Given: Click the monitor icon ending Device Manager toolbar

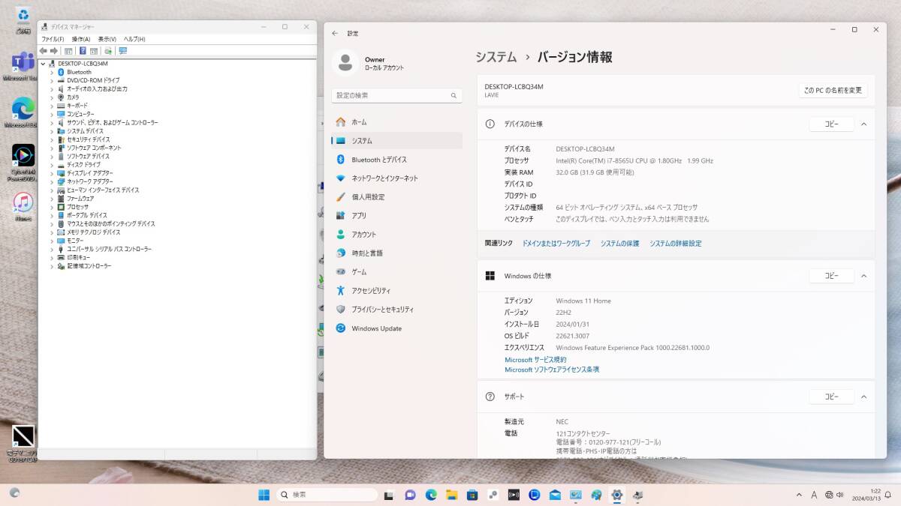Looking at the screenshot, I should click(123, 51).
